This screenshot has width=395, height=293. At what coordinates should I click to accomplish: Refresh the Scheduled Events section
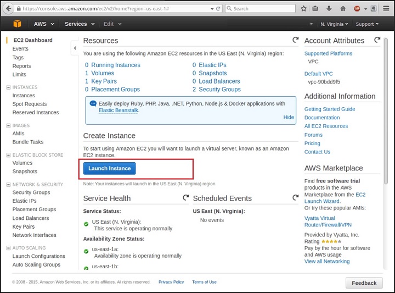tap(296, 197)
